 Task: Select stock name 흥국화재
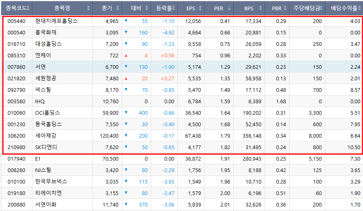[x=46, y=33]
